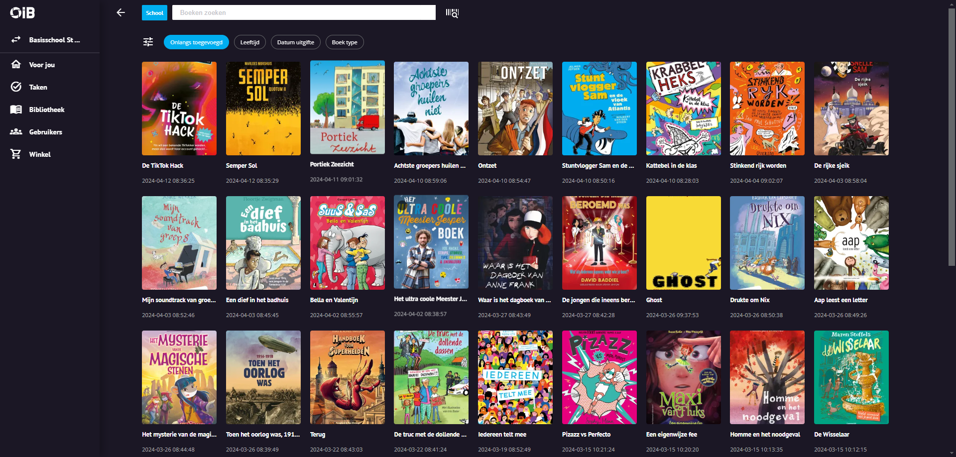Viewport: 956px width, 457px height.
Task: Open the Aap leest een letter cover
Action: [x=851, y=243]
